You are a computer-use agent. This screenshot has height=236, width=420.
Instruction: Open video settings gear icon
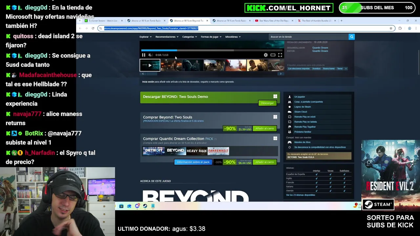[x=266, y=55]
